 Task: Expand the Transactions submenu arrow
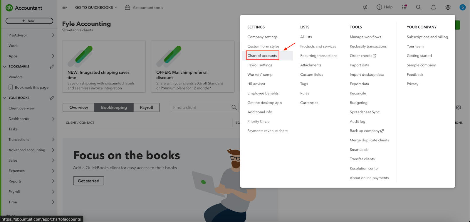tap(53, 140)
